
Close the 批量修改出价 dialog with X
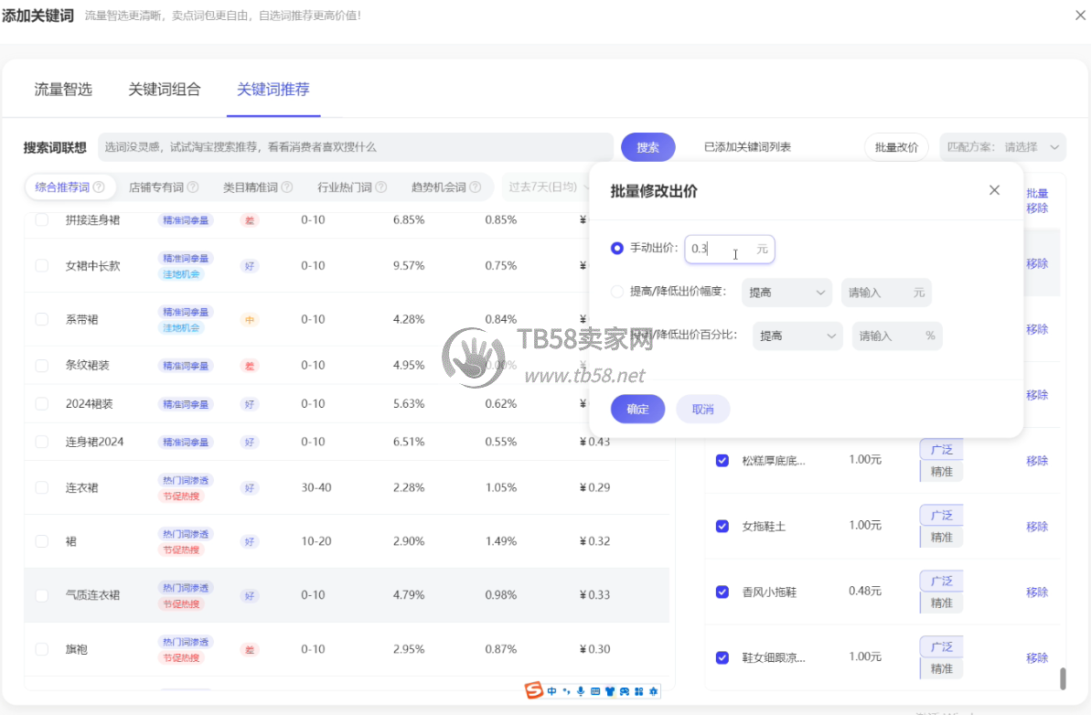(x=995, y=190)
